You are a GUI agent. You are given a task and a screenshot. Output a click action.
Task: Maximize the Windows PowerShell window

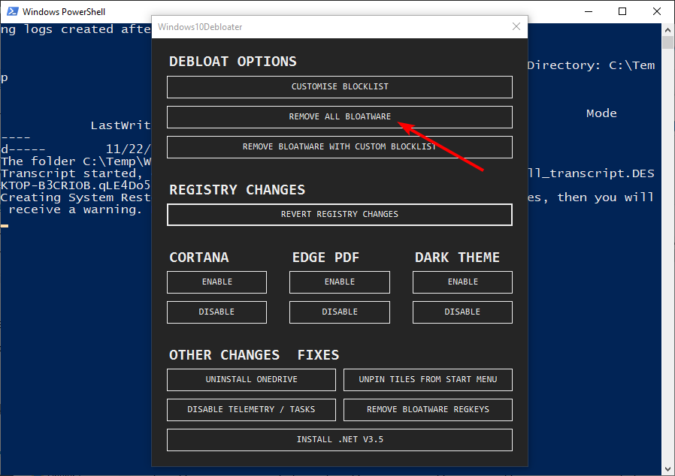coord(622,11)
